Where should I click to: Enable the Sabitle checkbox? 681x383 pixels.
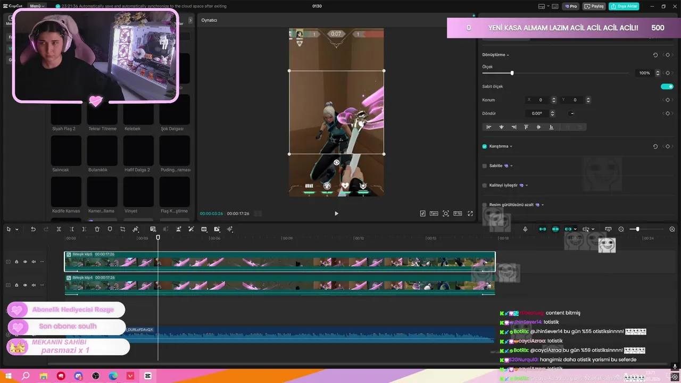pos(484,166)
